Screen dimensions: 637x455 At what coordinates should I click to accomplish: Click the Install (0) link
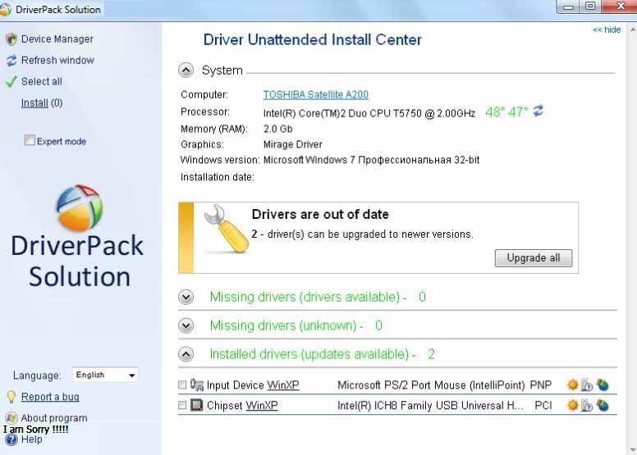[42, 102]
